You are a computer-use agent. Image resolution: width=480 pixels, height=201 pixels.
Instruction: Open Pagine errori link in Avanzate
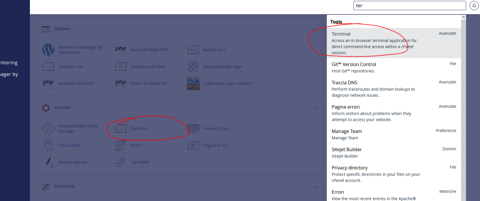pyautogui.click(x=215, y=145)
